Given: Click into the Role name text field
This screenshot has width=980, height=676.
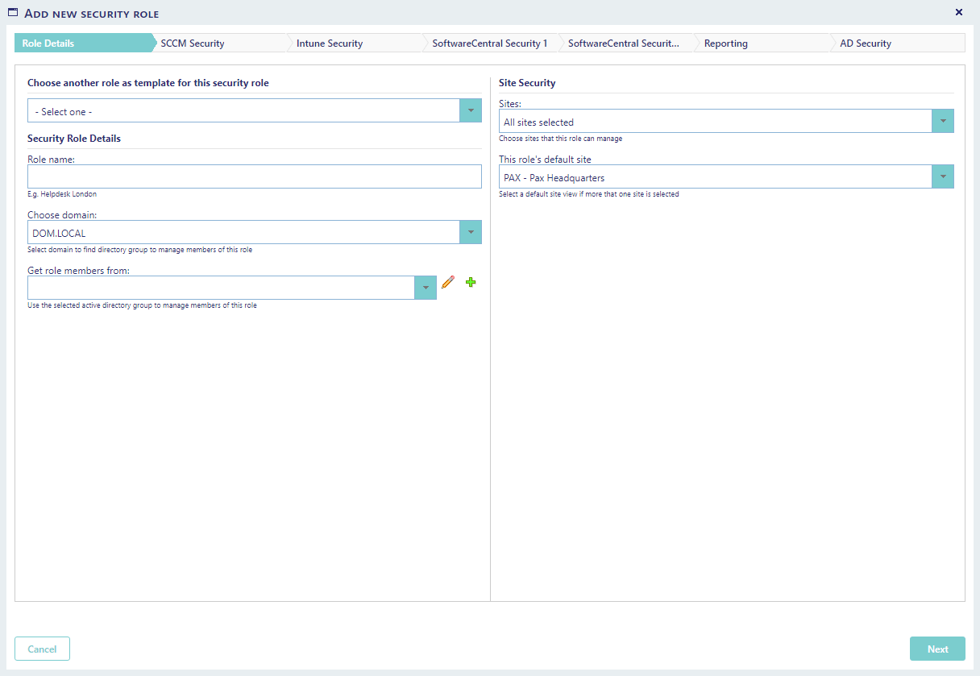Looking at the screenshot, I should 254,177.
